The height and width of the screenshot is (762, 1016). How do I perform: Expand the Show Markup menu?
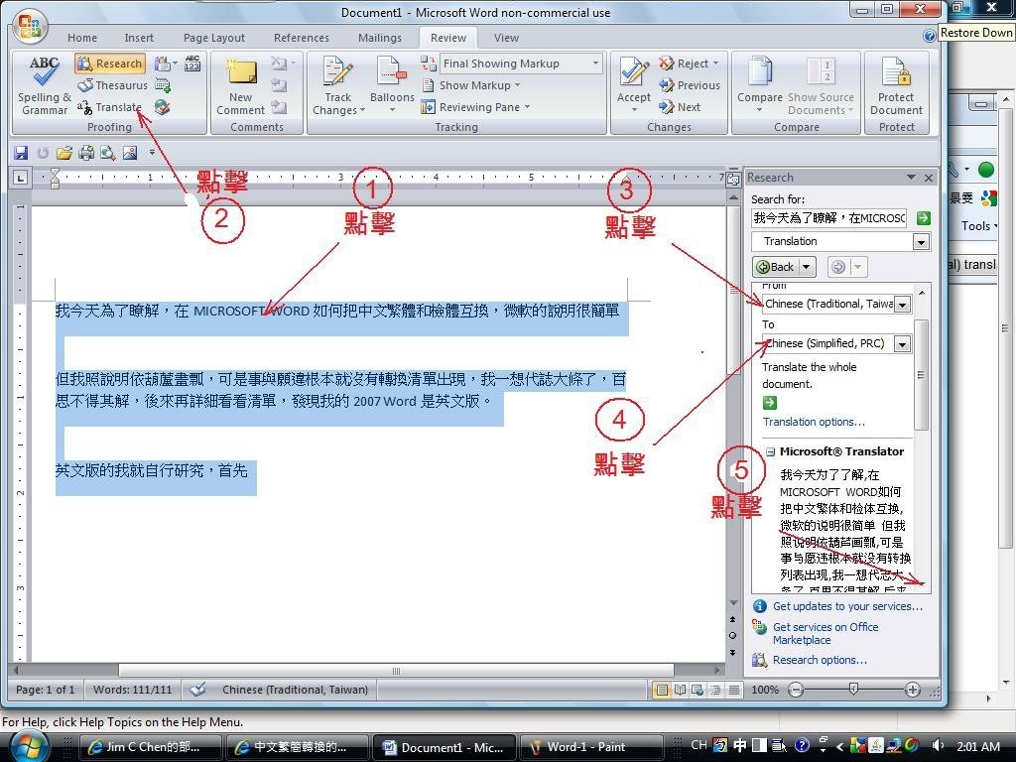coord(471,85)
